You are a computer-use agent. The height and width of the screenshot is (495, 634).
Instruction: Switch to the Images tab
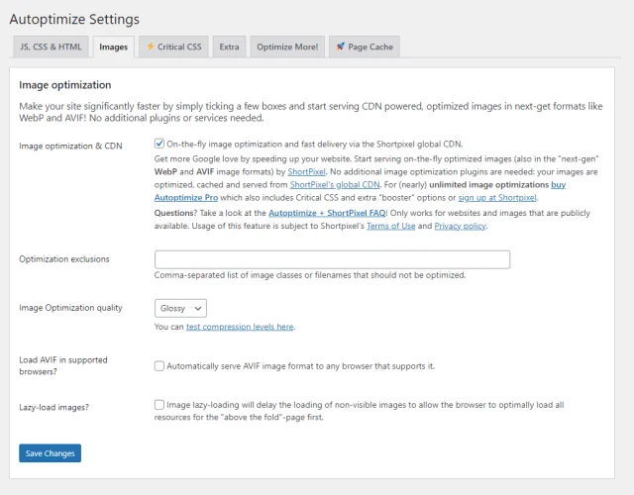114,47
